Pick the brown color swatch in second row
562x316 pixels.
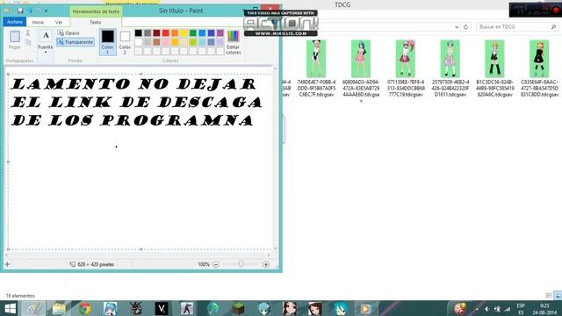tap(156, 42)
